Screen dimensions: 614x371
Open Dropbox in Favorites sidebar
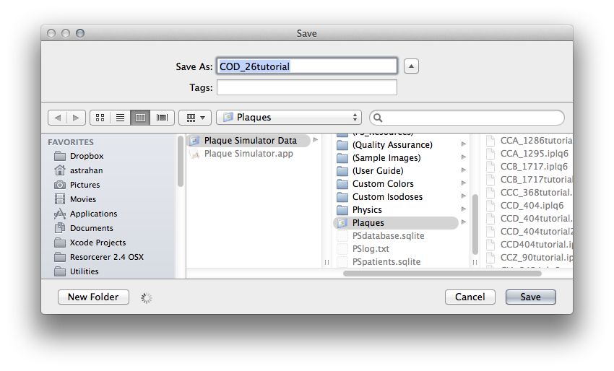(x=86, y=156)
